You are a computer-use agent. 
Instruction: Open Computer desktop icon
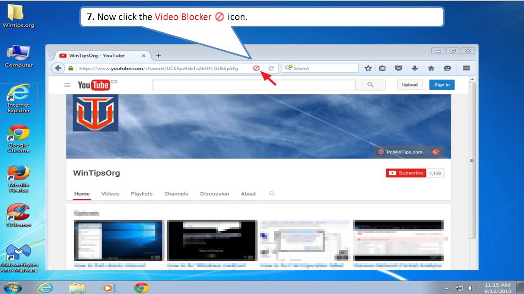click(x=18, y=56)
